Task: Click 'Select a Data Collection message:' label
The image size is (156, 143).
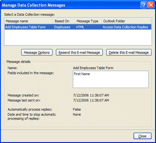Action: (30, 14)
